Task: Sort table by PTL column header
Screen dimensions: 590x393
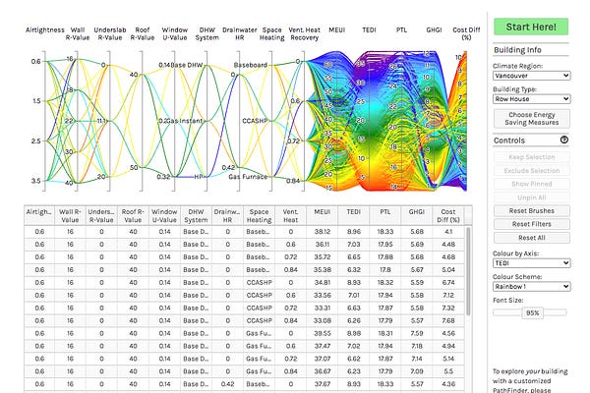Action: point(384,216)
